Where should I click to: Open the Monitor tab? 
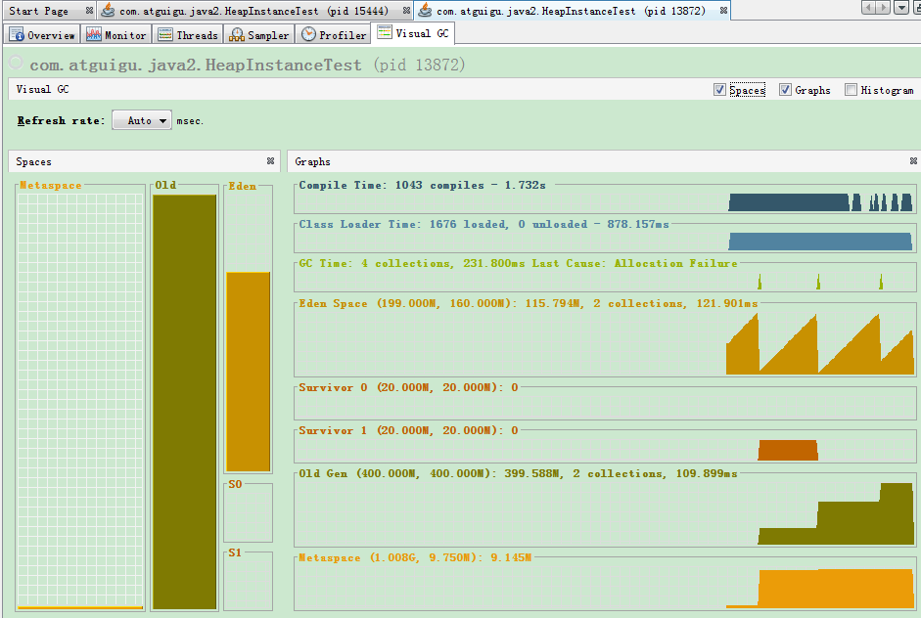coord(116,34)
